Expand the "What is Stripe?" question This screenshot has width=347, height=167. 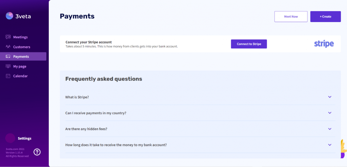[330, 97]
